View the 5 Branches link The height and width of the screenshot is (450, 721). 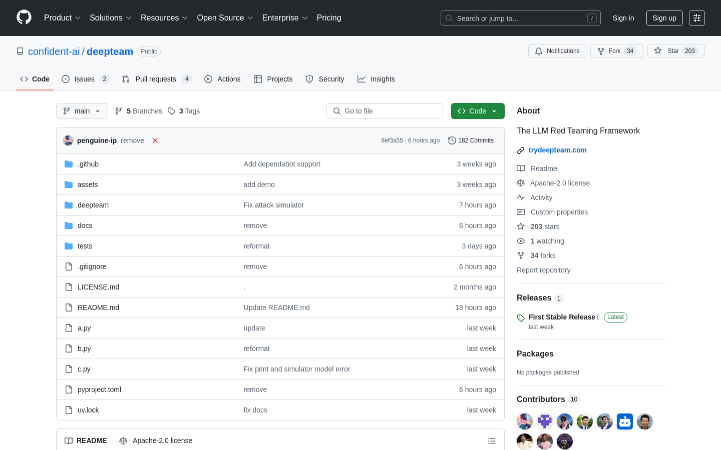tap(139, 111)
